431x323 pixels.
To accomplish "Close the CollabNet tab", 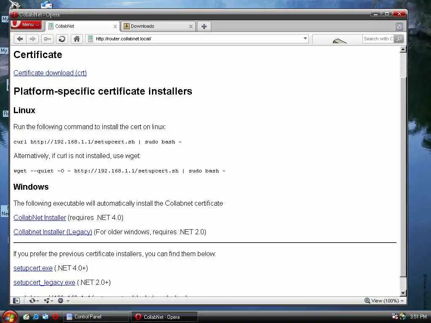I will coord(115,26).
